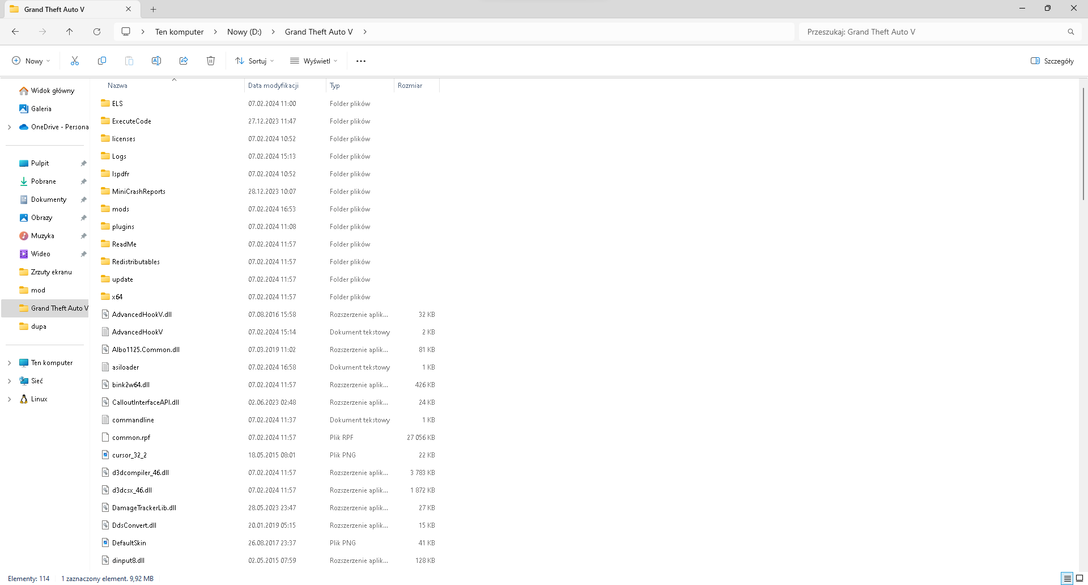Switch to details list view icon
Screen dimensions: 1088x585
click(1068, 578)
